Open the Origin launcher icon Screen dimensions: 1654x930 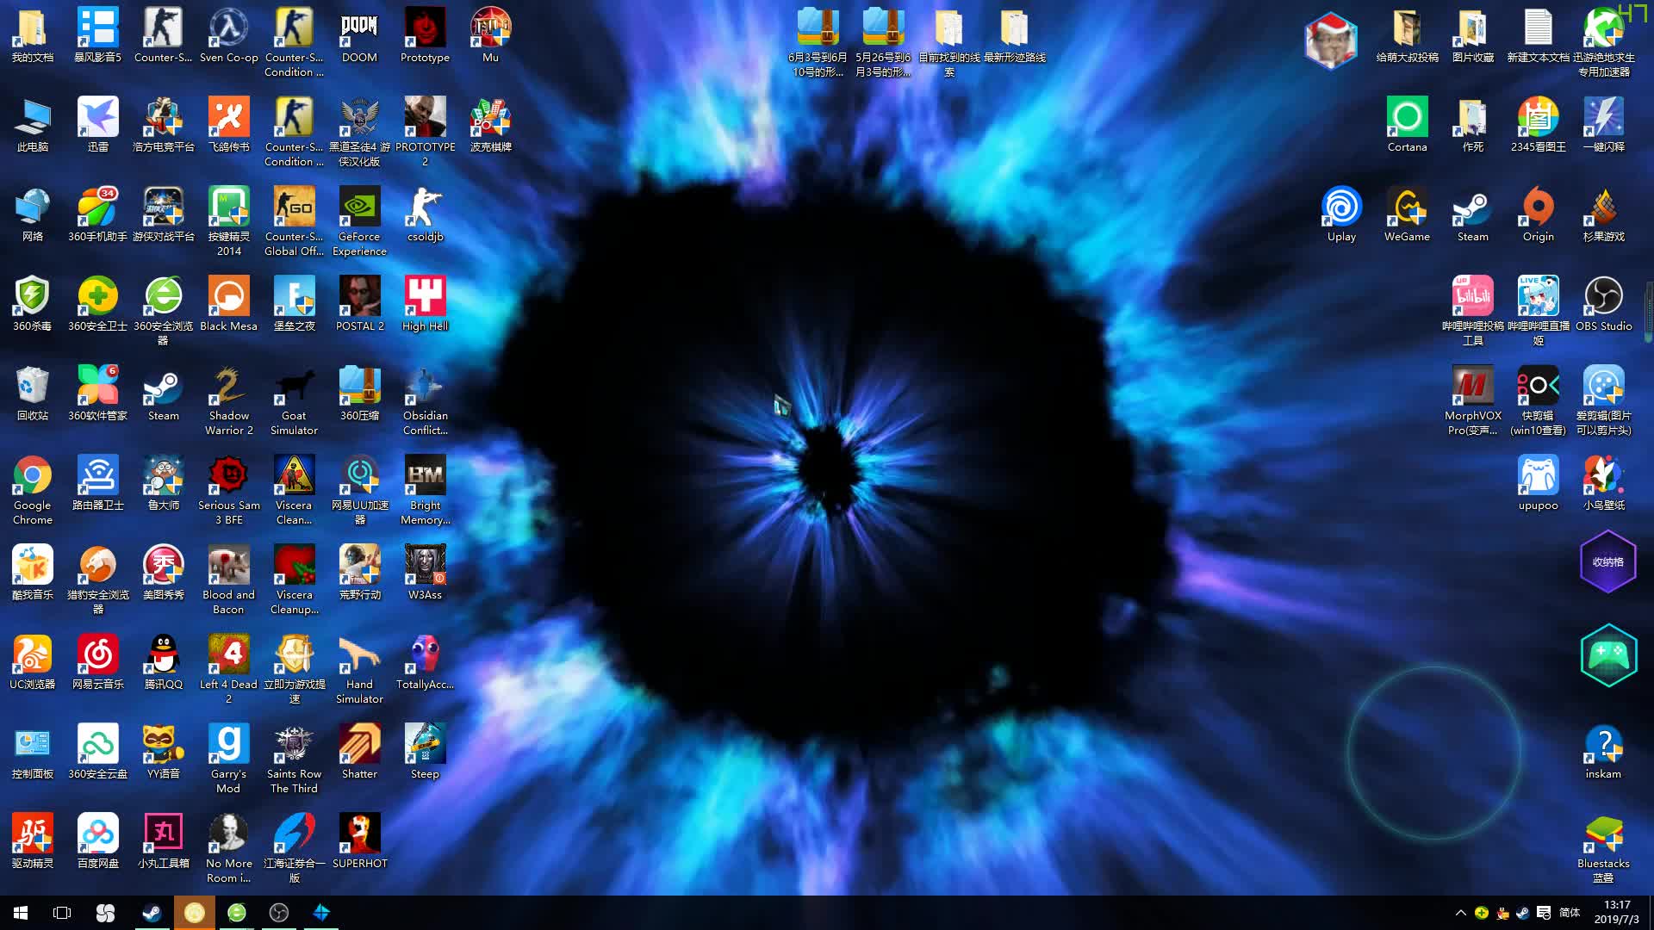(1538, 214)
